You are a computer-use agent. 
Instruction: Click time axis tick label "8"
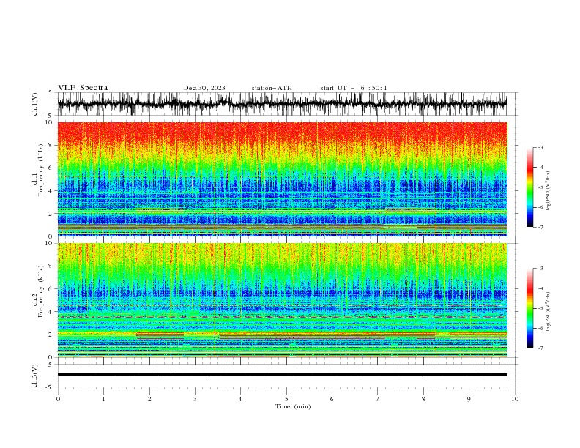coord(423,399)
